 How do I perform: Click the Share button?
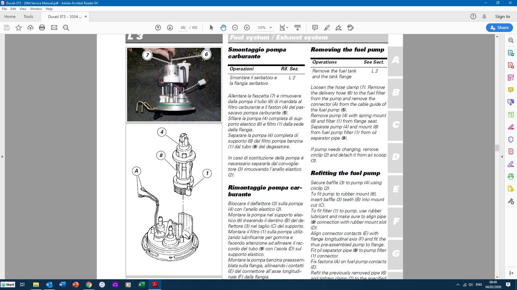click(x=499, y=28)
